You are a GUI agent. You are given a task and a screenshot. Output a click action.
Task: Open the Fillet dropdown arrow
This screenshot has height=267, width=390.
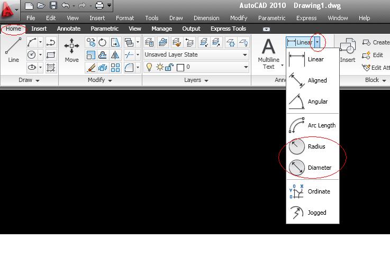point(138,67)
